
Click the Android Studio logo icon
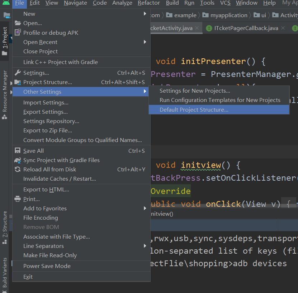[6, 3]
